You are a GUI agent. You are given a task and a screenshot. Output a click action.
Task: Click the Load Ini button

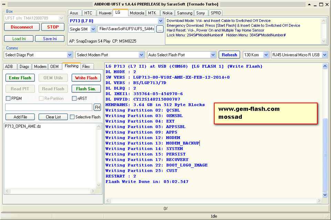coord(19,39)
